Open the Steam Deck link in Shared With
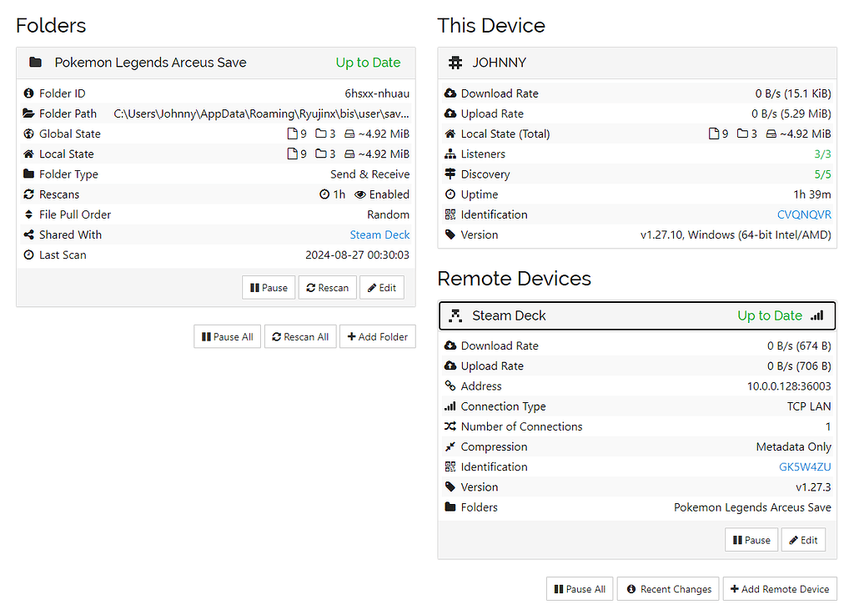This screenshot has width=854, height=615. (379, 234)
